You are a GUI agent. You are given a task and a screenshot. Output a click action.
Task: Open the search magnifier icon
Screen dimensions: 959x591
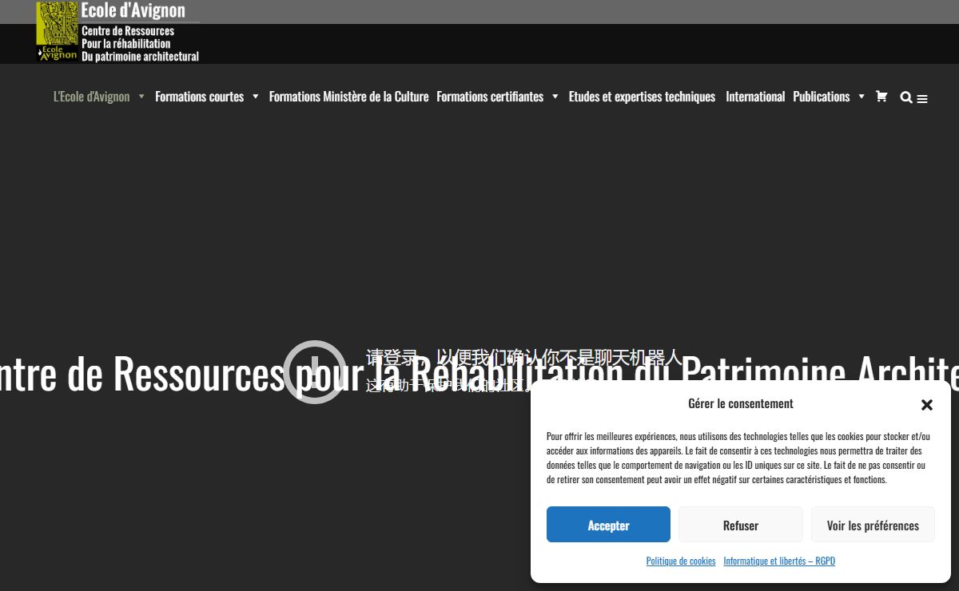(x=905, y=97)
